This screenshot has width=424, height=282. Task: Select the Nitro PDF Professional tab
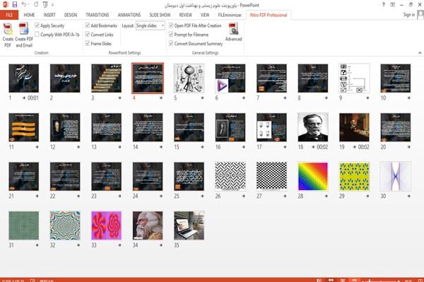(269, 15)
